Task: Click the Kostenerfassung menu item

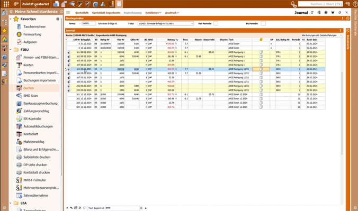Action: [x=132, y=13]
